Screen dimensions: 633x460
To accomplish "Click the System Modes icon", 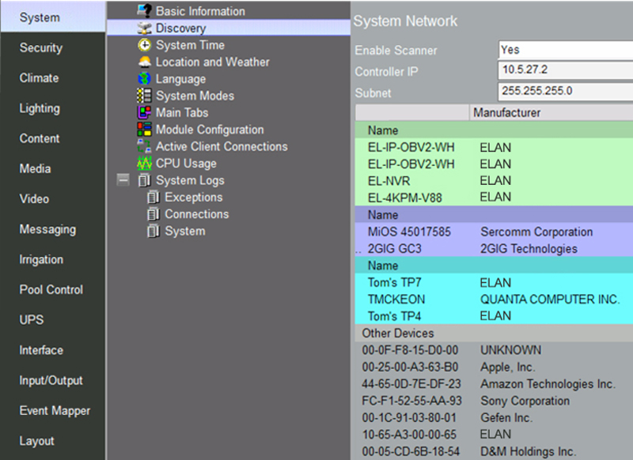I will pos(145,96).
